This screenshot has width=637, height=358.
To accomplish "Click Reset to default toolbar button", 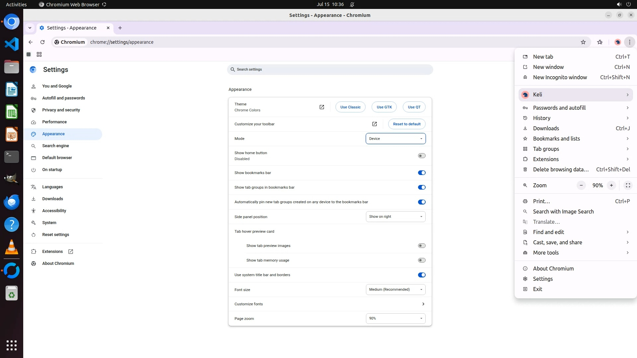I will [x=406, y=124].
